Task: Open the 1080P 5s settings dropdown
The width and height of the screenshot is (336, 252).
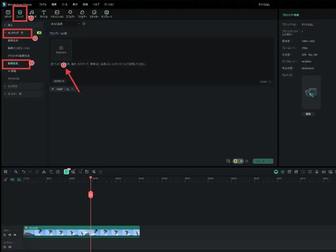Action: tap(62, 89)
